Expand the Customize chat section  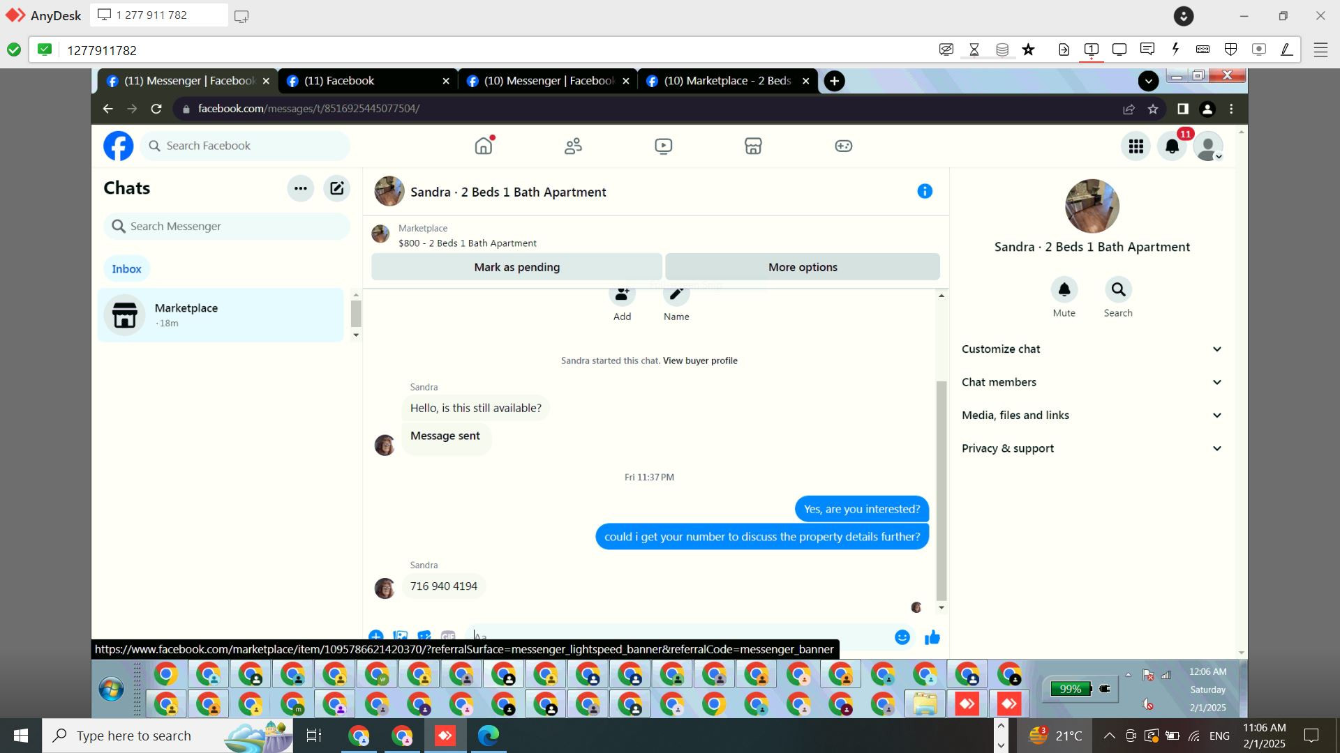1092,349
